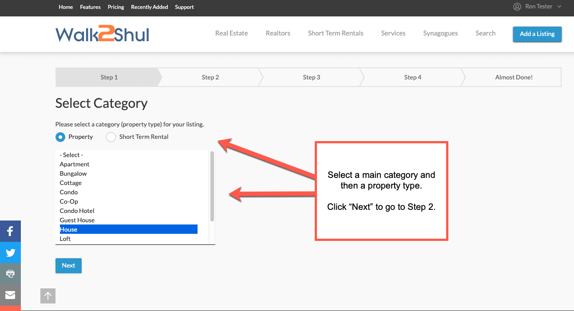574x311 pixels.
Task: Click the Ron Tester username
Action: pos(538,7)
